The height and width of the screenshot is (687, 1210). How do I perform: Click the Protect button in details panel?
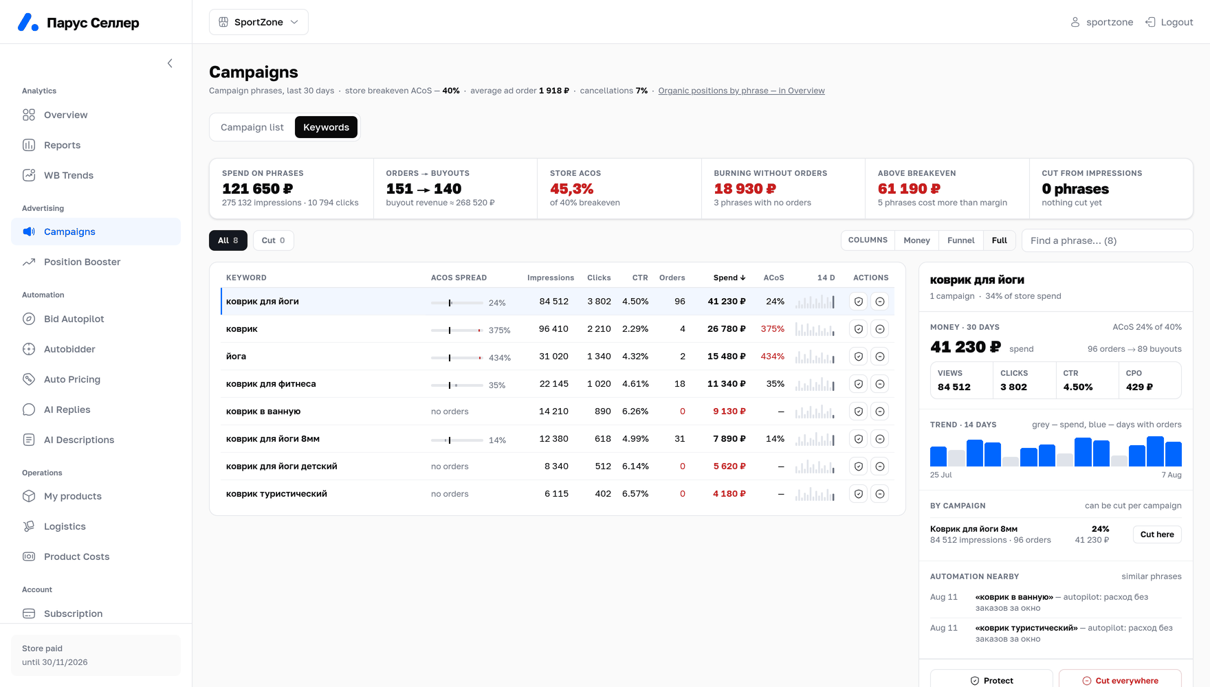(x=991, y=680)
